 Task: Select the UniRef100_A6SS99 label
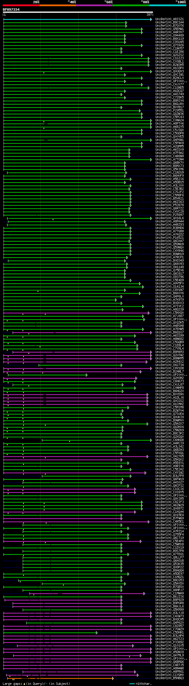[x=170, y=336]
